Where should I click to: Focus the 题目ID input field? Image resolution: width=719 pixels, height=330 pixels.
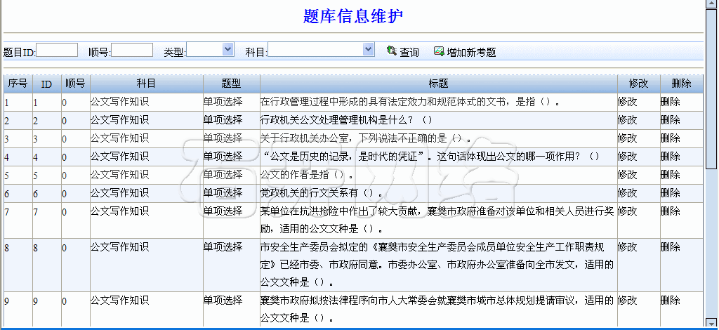pos(57,49)
